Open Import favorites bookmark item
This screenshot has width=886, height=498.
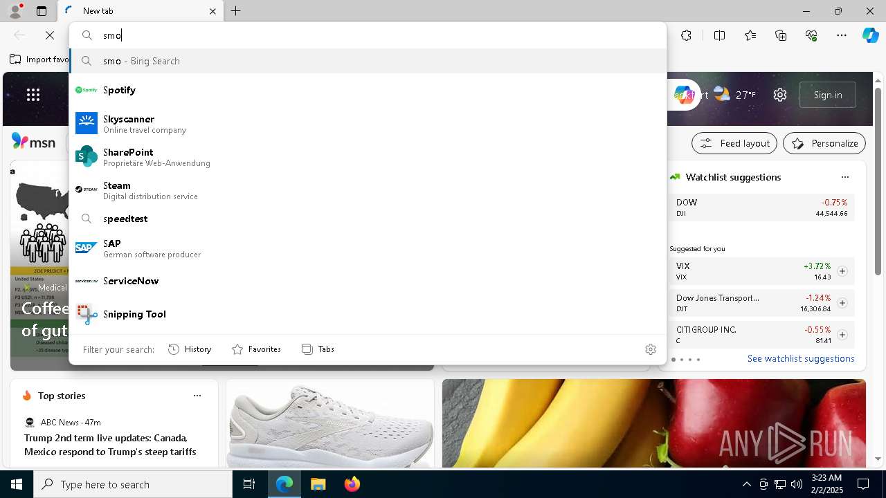[39, 59]
